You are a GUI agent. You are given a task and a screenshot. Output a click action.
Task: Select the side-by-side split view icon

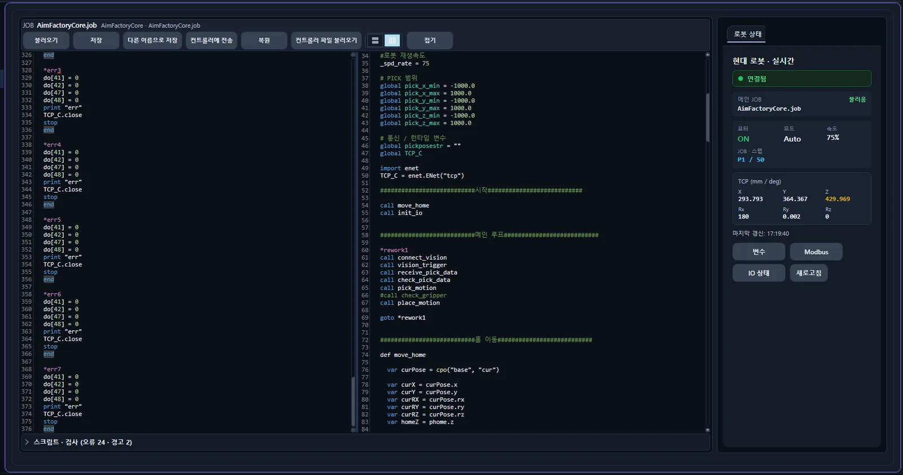pos(392,41)
